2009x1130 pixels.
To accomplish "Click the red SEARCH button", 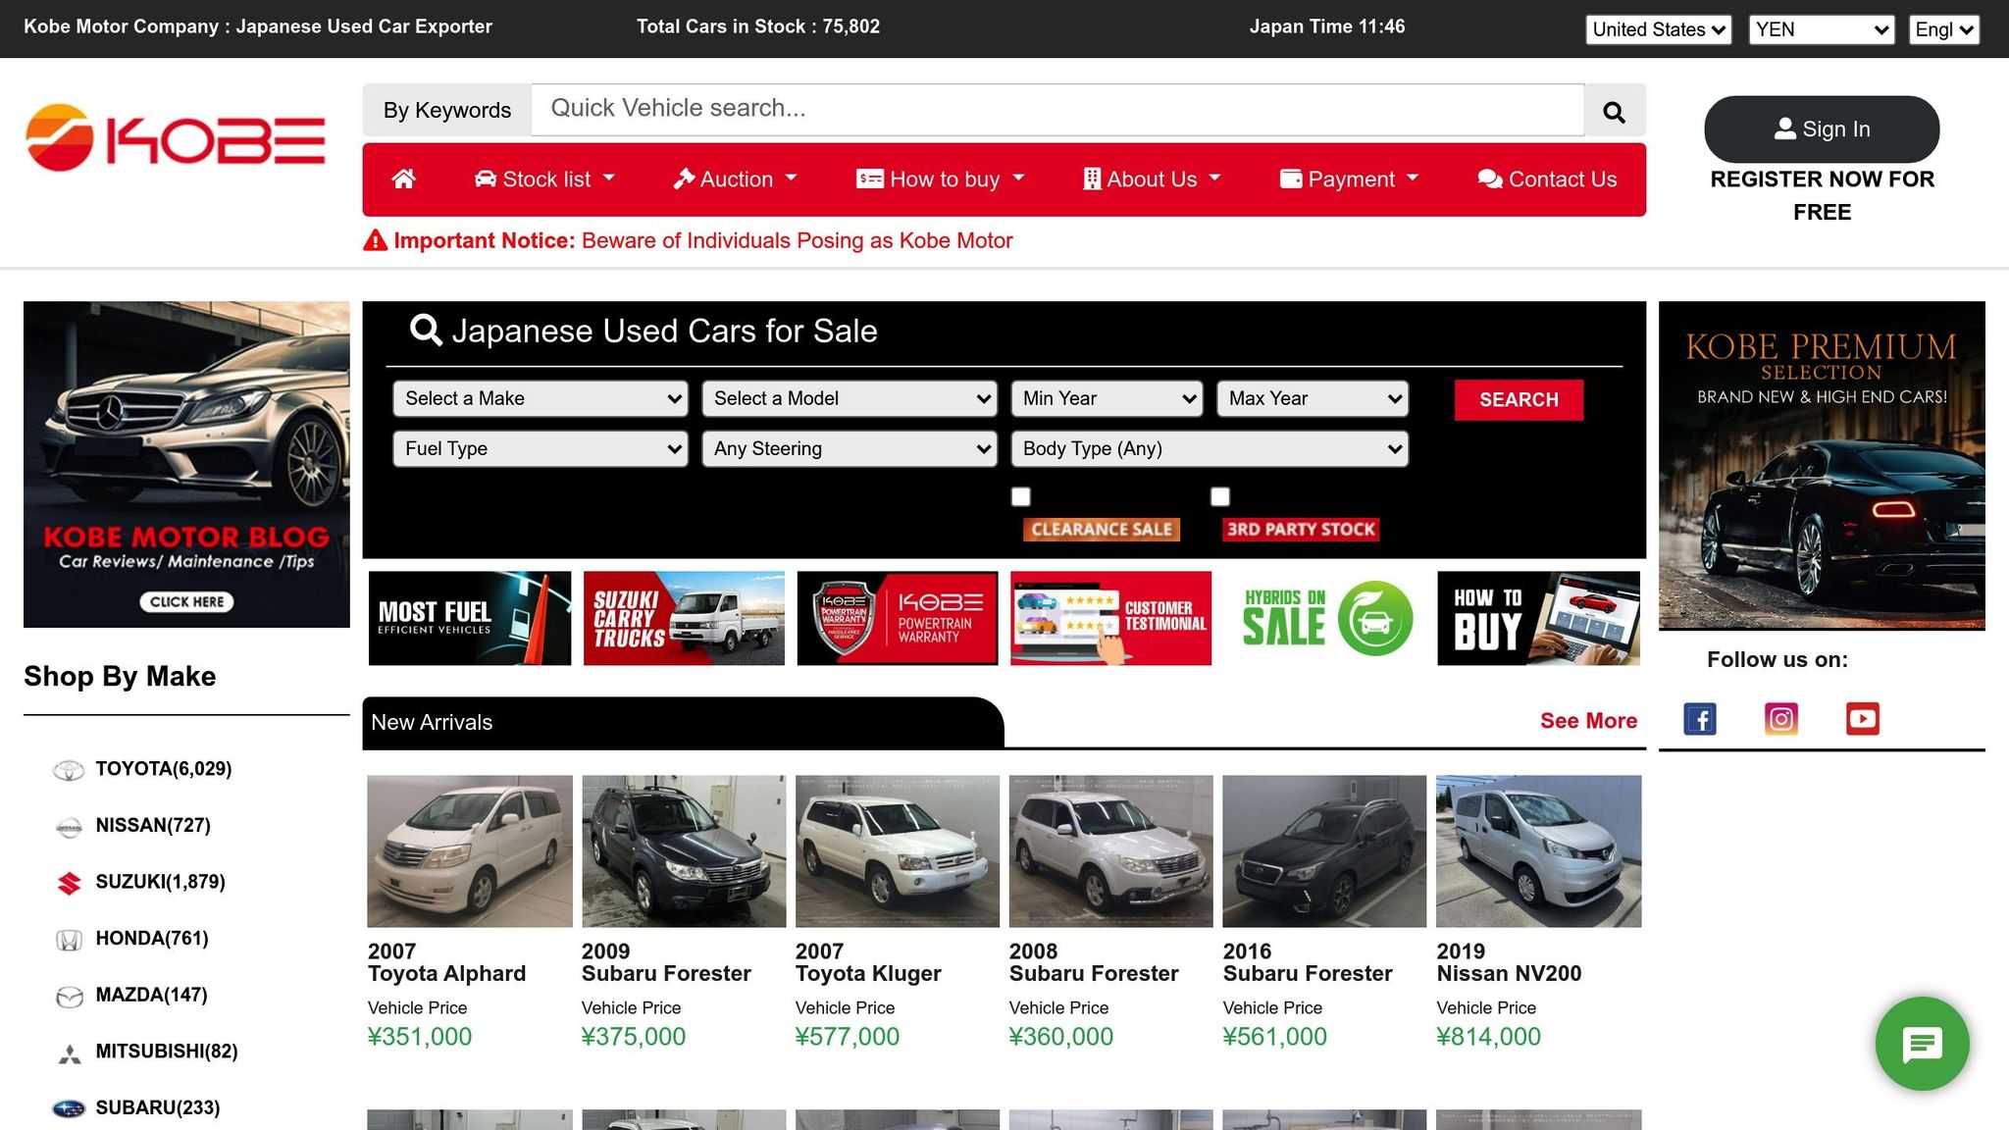I will click(x=1519, y=400).
